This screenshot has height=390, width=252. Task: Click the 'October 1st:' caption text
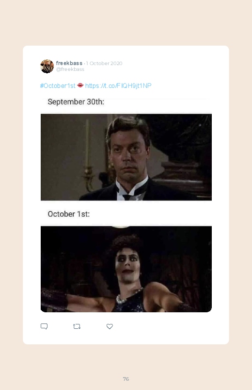(x=68, y=214)
